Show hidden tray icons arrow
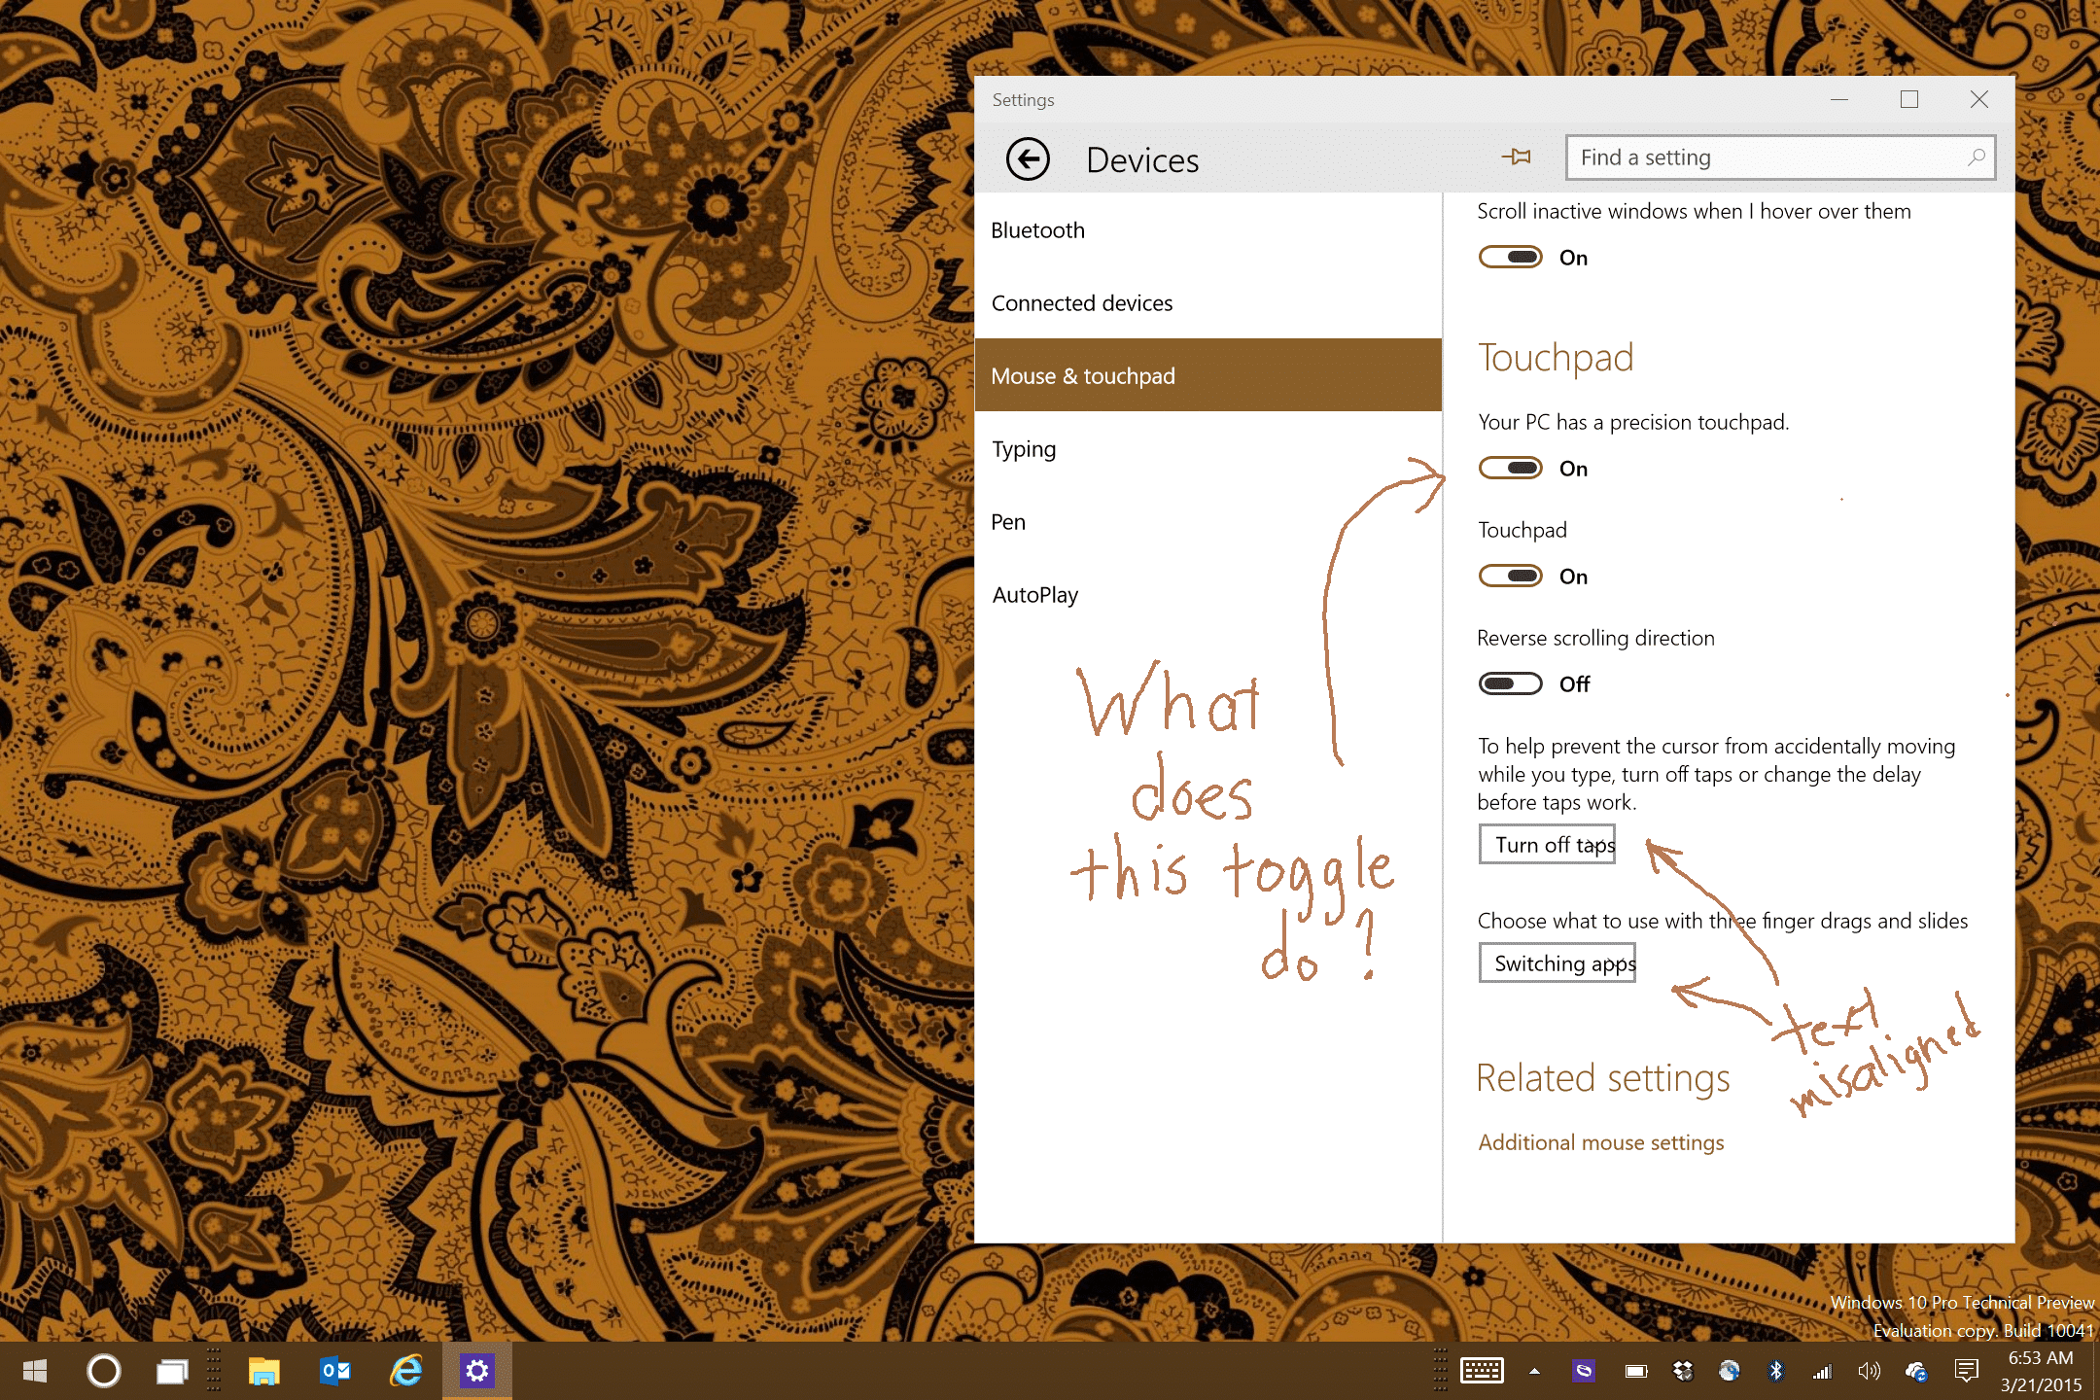This screenshot has height=1400, width=2100. [x=1534, y=1371]
